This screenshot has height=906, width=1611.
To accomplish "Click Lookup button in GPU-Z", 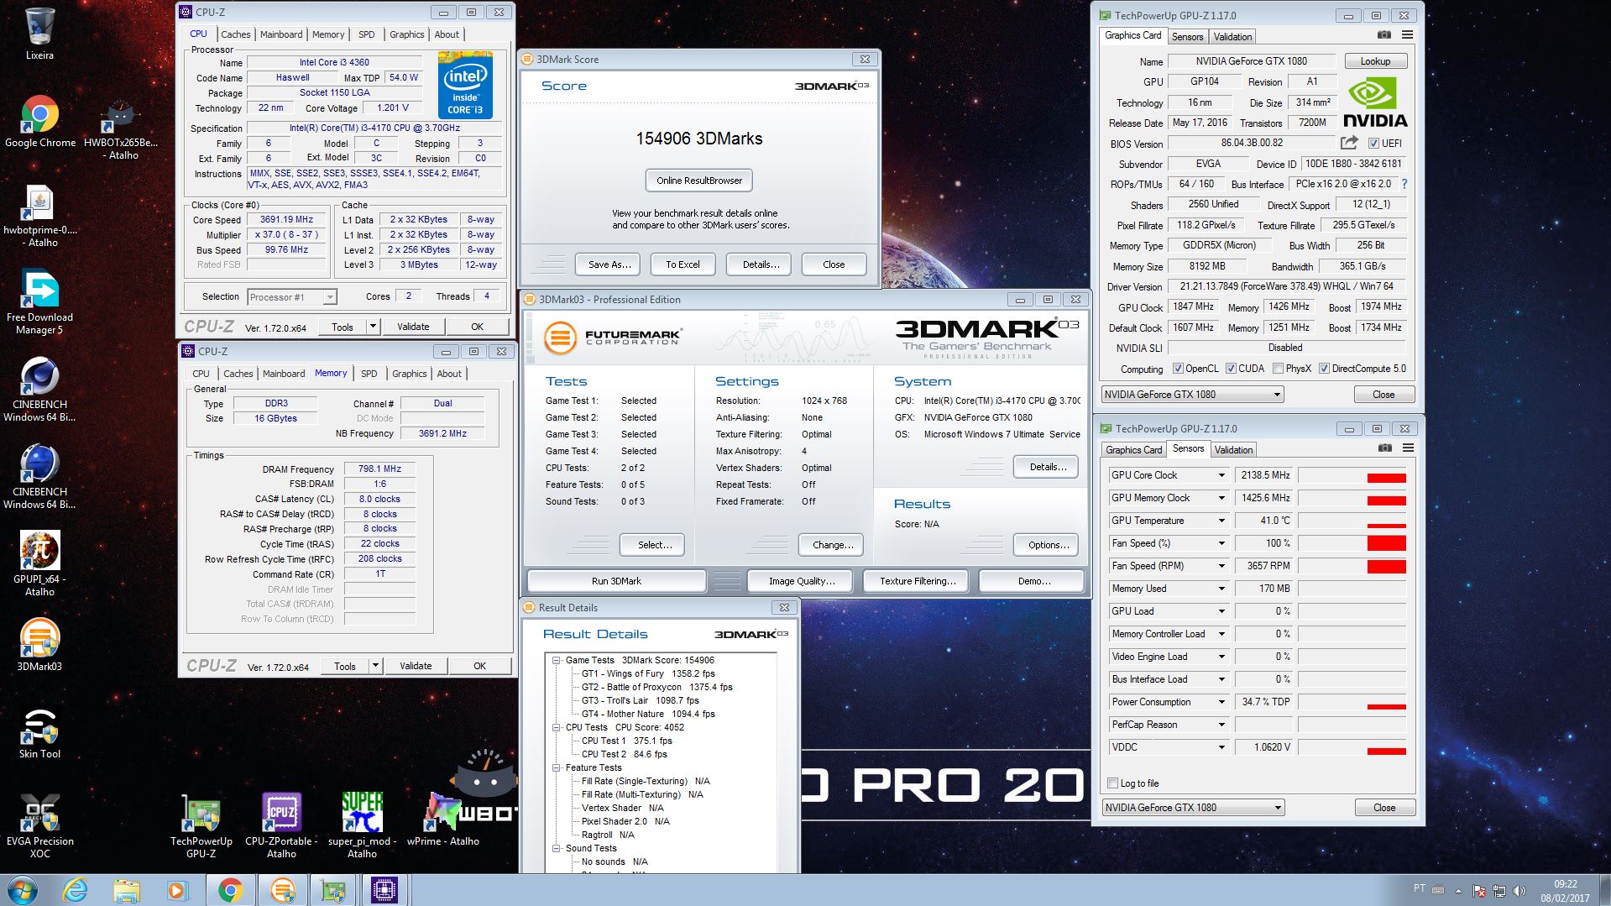I will click(1375, 61).
